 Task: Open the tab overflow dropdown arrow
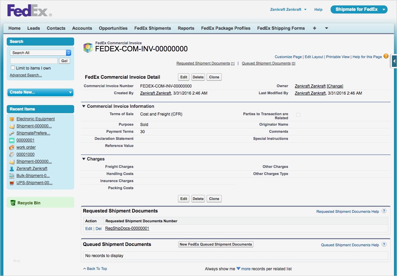tap(327, 28)
